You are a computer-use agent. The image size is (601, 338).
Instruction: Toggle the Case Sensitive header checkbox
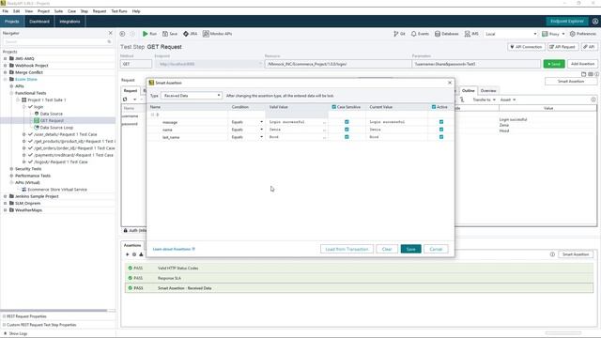click(334, 107)
